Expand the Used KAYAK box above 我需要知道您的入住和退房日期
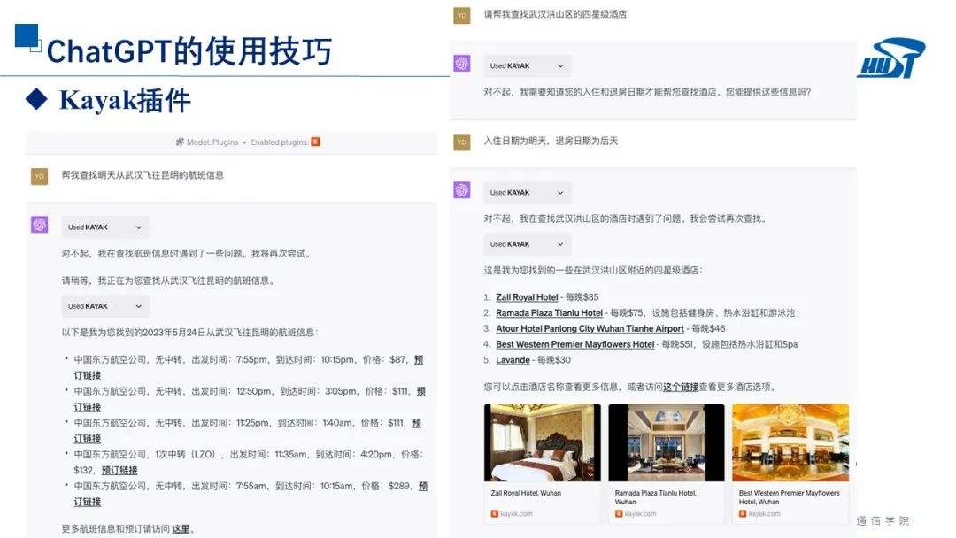 click(x=528, y=65)
